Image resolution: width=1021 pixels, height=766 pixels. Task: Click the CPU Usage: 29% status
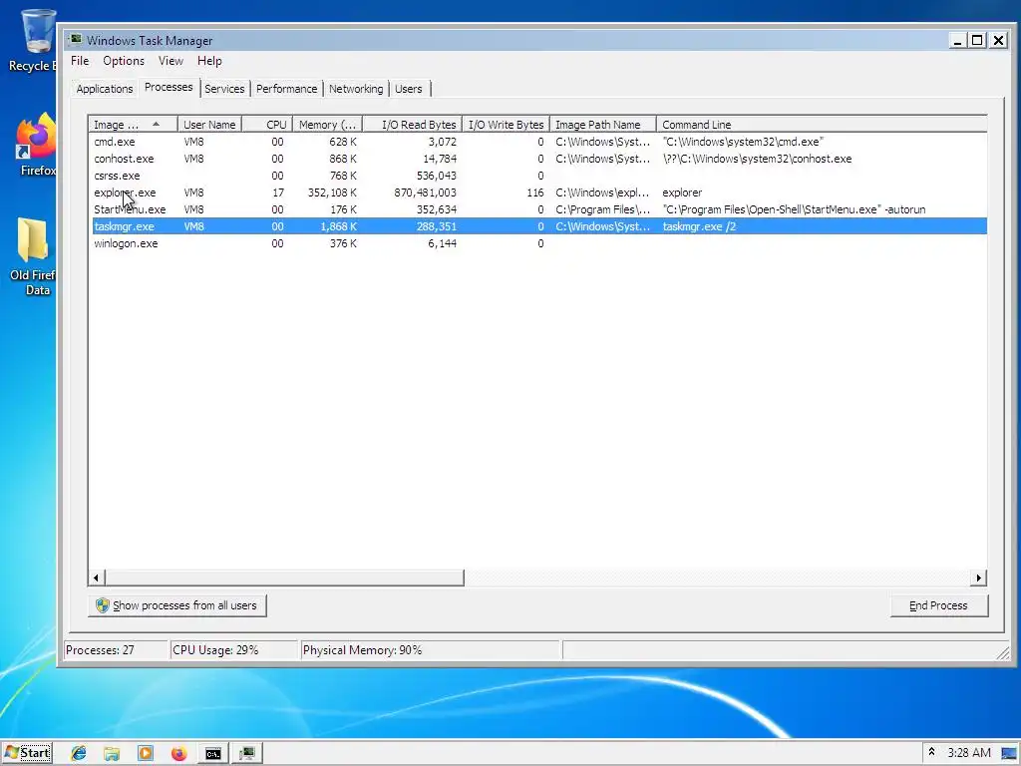233,650
